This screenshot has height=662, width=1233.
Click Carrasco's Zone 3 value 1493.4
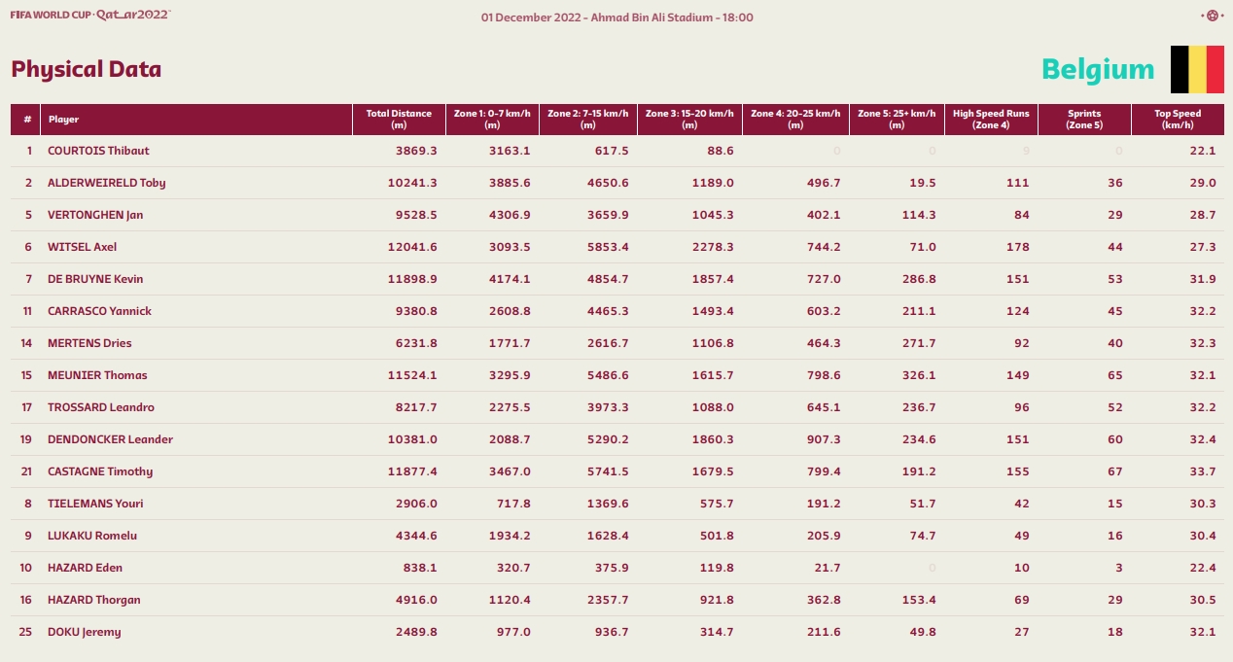coord(714,311)
